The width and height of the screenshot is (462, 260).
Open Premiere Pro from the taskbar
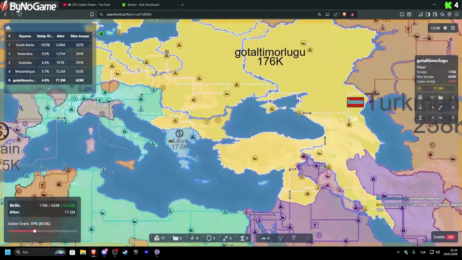pos(147,252)
